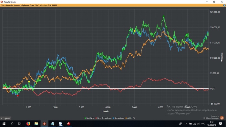The width and height of the screenshot is (226, 127).
Task: Click the filter text 'Winnings: $16 634,00'
Action: [48, 5]
